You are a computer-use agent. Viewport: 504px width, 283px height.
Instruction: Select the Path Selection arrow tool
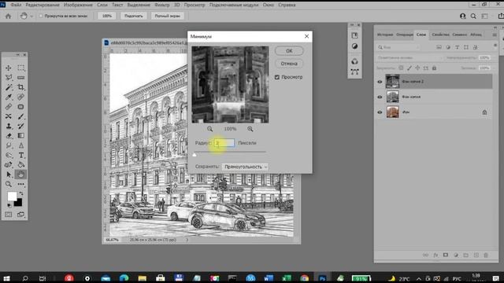pos(9,175)
